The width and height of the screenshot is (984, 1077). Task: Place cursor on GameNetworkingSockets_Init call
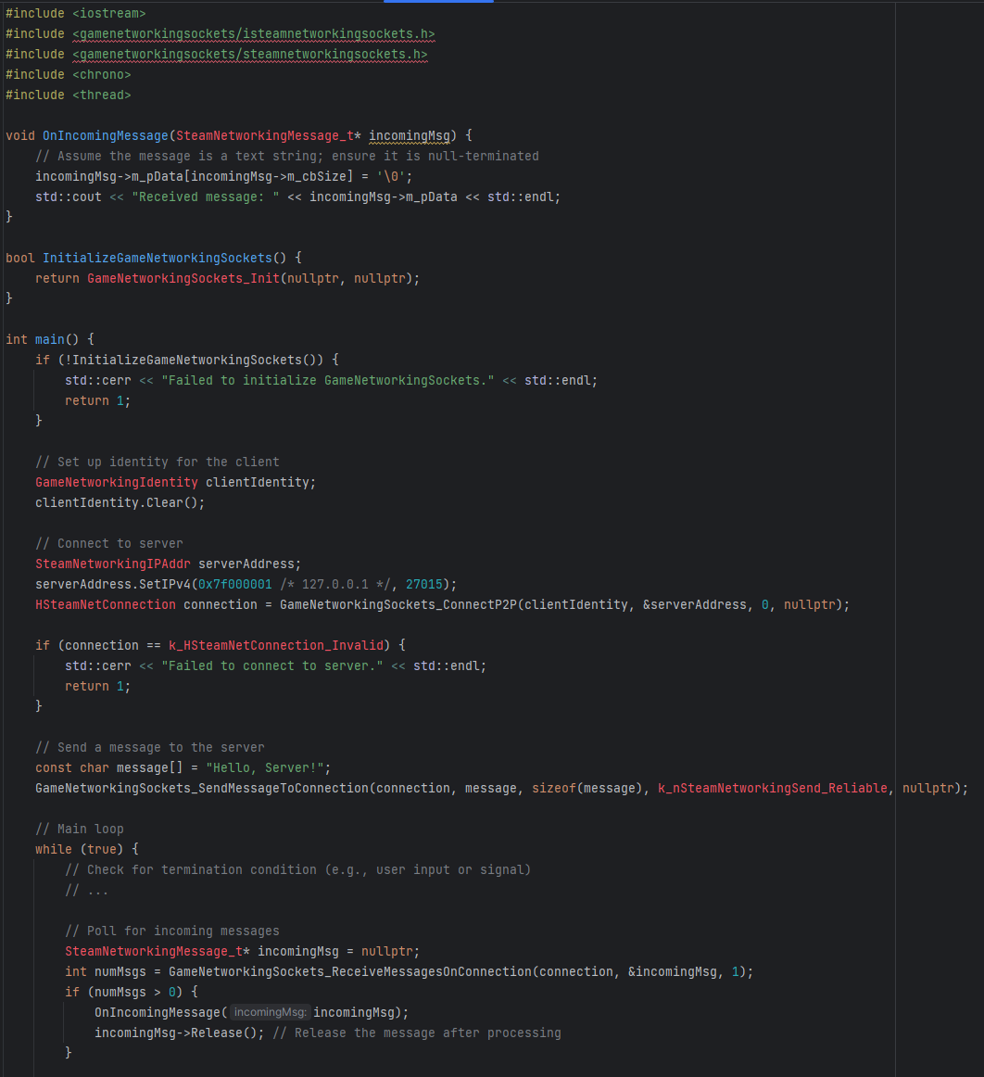pyautogui.click(x=183, y=278)
